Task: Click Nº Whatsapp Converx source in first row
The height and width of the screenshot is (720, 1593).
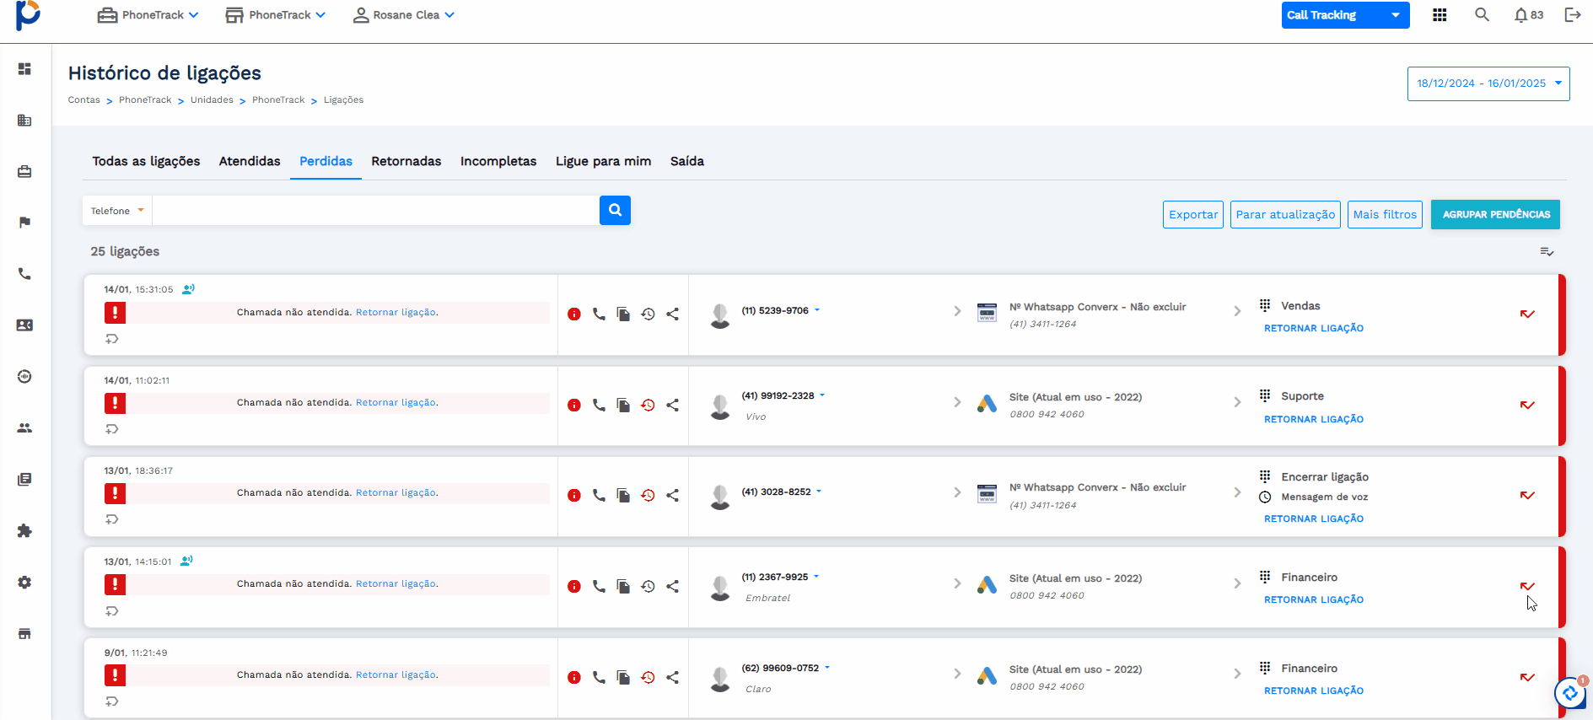Action: [x=1097, y=307]
